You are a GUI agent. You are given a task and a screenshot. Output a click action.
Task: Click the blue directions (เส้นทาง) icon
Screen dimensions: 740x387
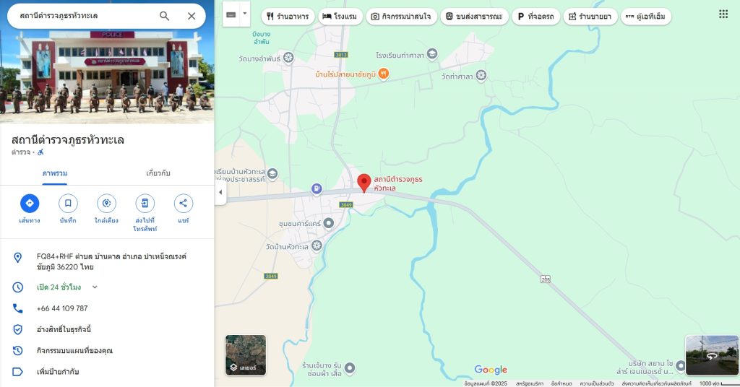30,203
